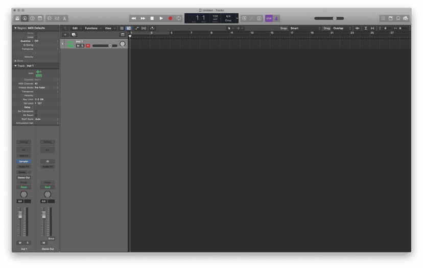Toggle the Tuner button
The width and height of the screenshot is (423, 268).
point(252,18)
